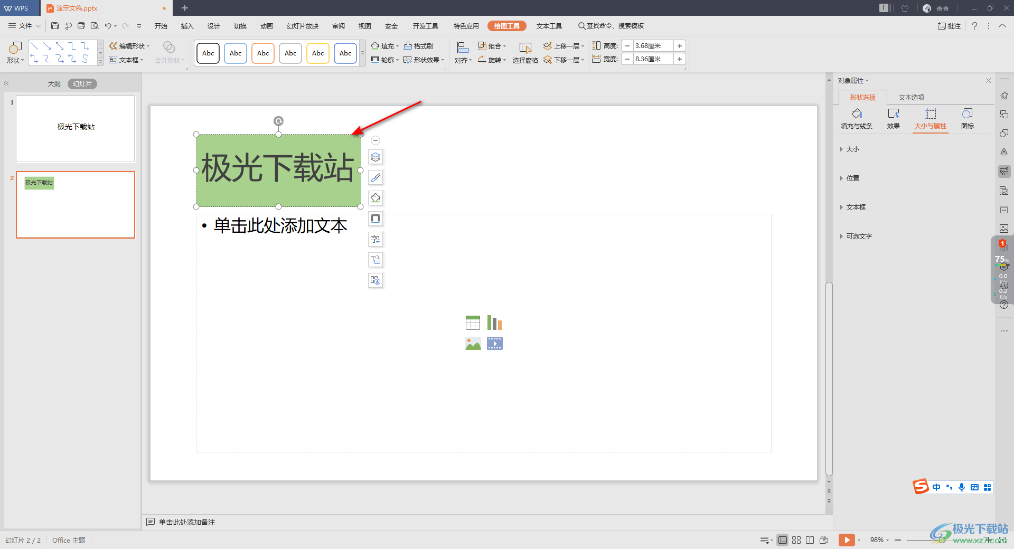Expand the 可选文字 section
The width and height of the screenshot is (1014, 549).
coord(856,236)
